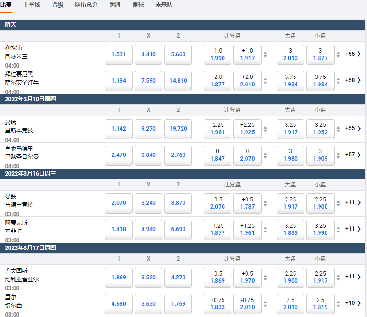Show +10 extra markets for 里尔 match
367x317 pixels.
coord(353,303)
